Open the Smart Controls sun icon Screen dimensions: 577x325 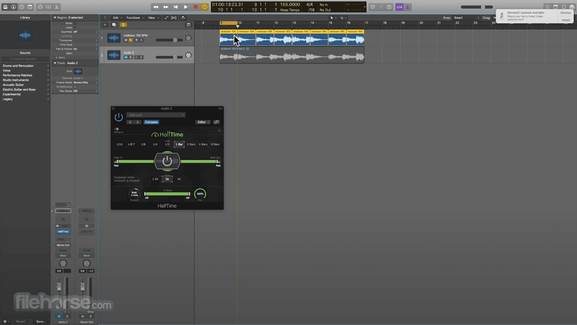pos(40,7)
